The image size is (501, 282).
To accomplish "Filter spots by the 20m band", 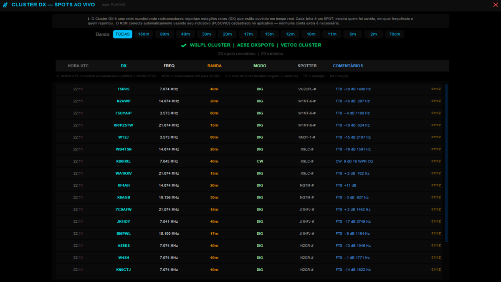I will [x=227, y=34].
